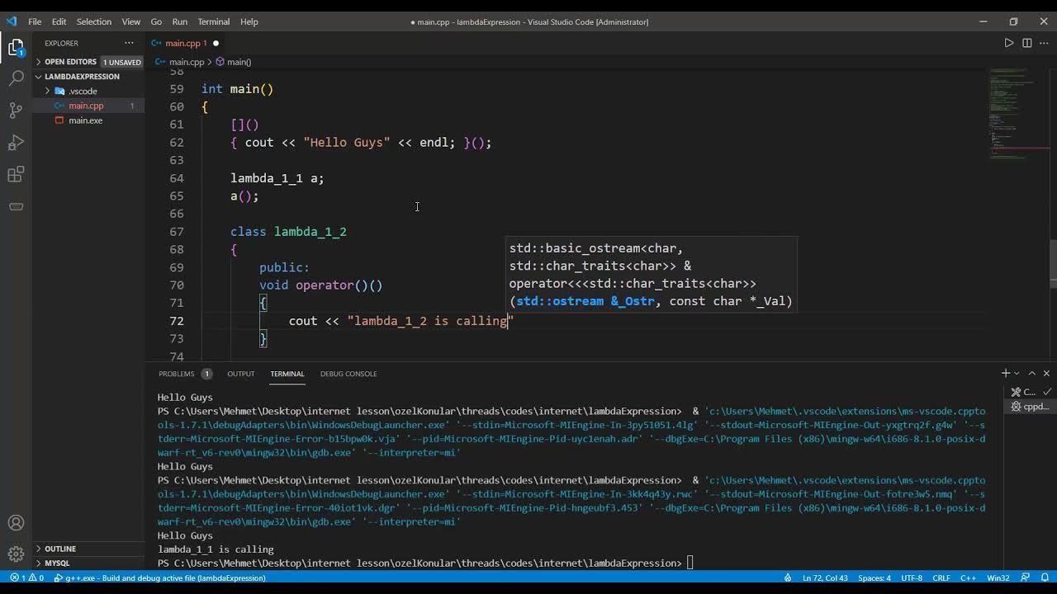Open the Extensions view

point(16,175)
